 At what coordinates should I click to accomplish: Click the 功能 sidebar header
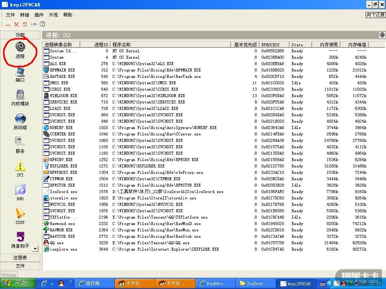tap(20, 35)
